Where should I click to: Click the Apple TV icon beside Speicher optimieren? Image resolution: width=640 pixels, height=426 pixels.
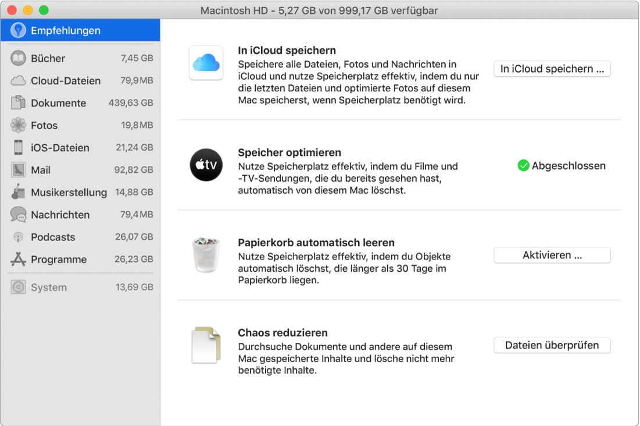point(205,165)
